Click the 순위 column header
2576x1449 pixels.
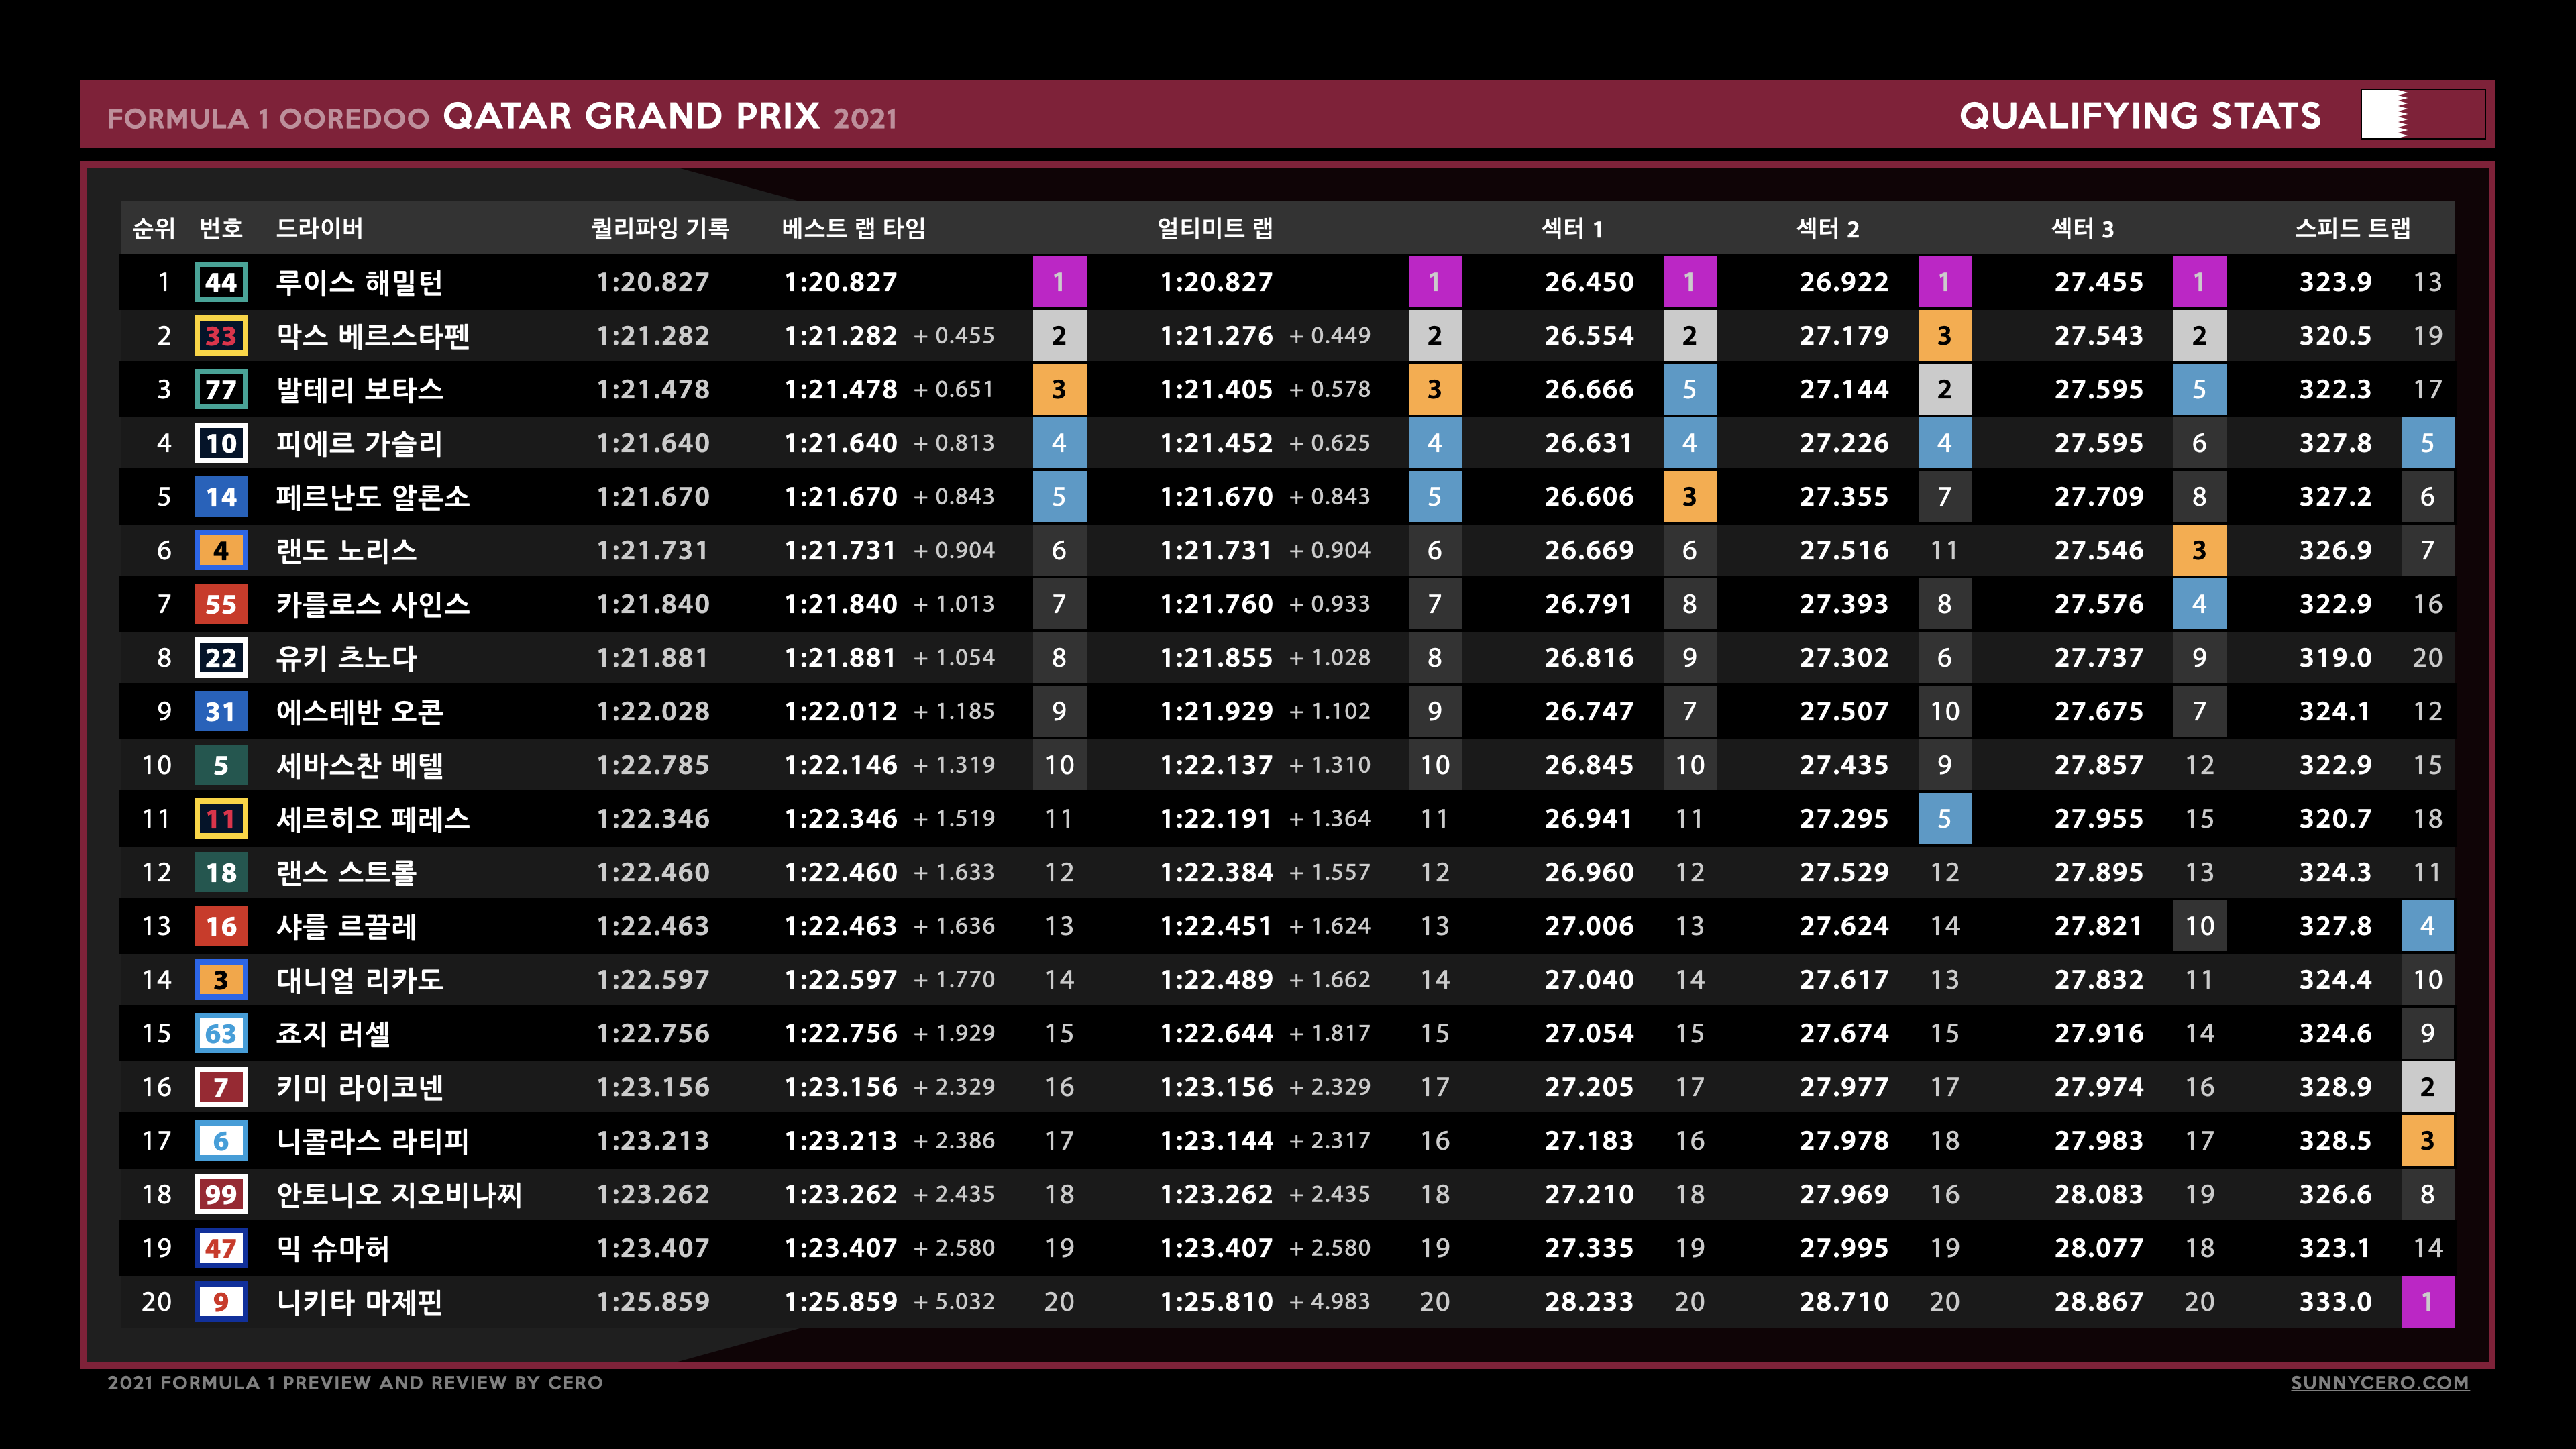(154, 228)
